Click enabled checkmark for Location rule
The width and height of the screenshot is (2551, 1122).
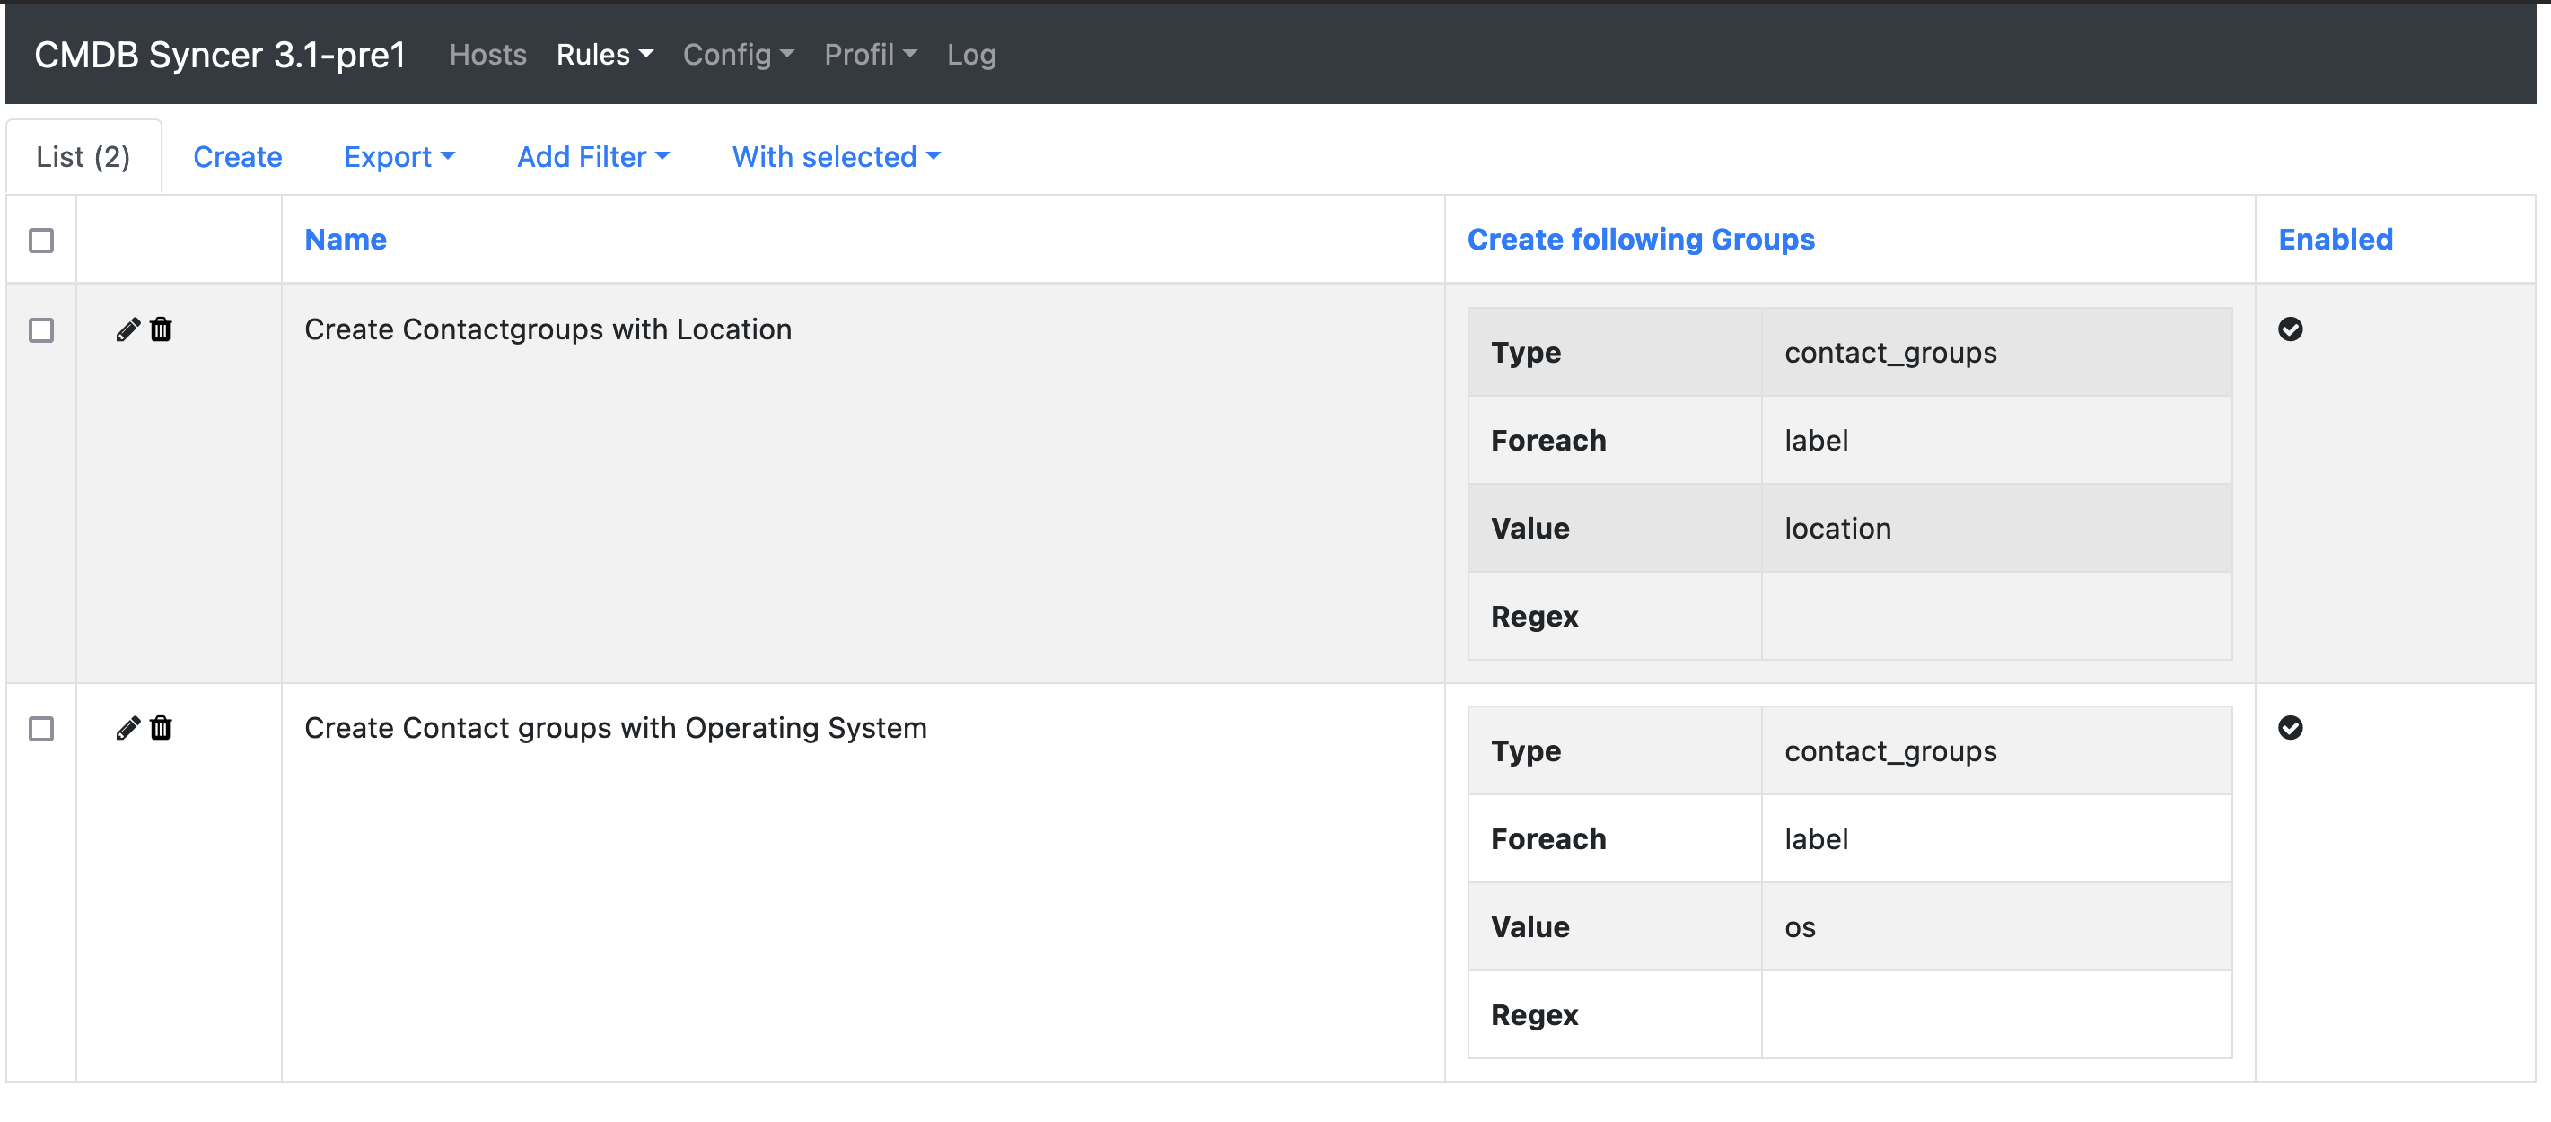coord(2290,329)
